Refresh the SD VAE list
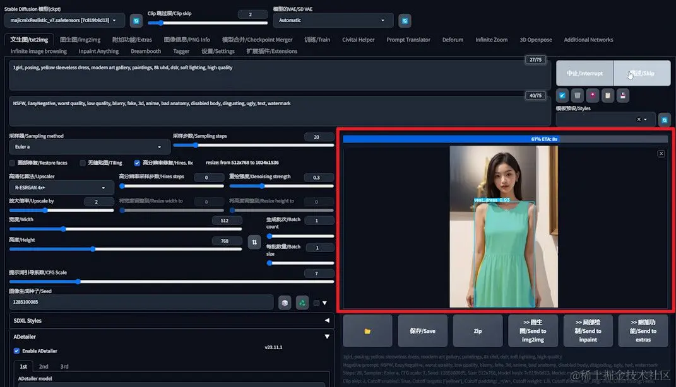The image size is (676, 387). coord(405,20)
